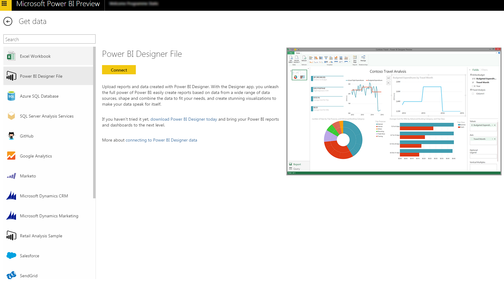The image size is (504, 284).
Task: Choose the Marketo entry
Action: pos(48,176)
